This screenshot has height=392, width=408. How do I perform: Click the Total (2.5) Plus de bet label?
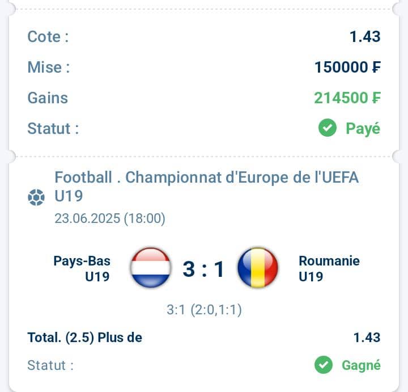[85, 338]
